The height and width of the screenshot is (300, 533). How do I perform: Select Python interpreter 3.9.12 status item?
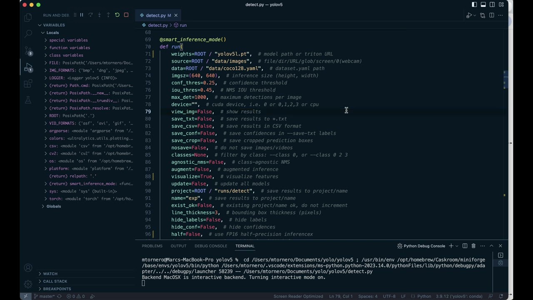[459, 296]
